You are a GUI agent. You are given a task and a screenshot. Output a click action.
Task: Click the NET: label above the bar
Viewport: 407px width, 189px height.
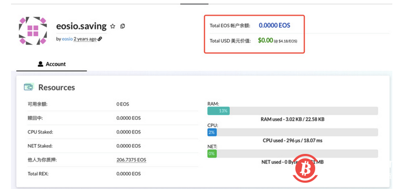point(212,147)
